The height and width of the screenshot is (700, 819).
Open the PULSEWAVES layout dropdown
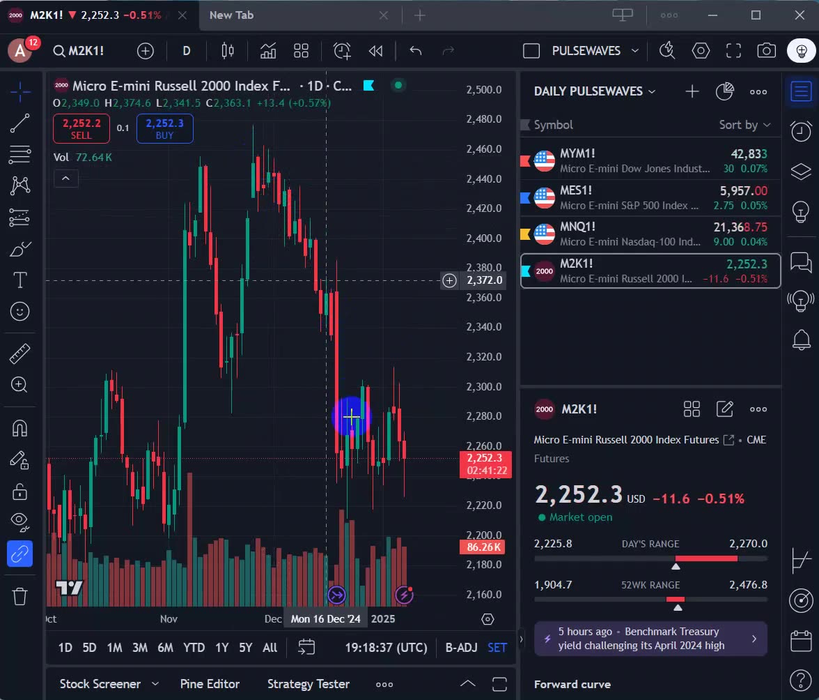click(595, 51)
